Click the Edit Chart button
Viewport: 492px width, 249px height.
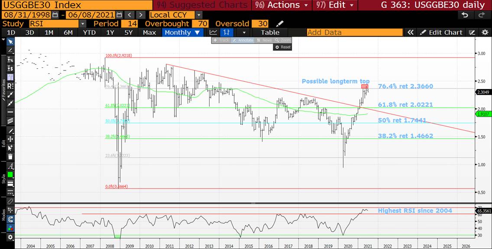[x=442, y=32]
